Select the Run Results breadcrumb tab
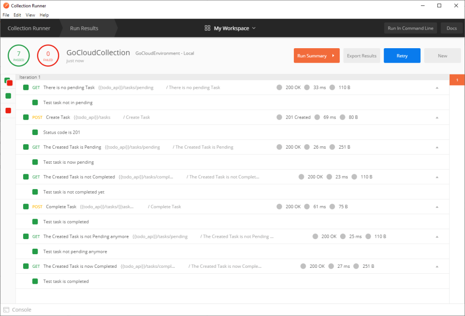Screen dimensions: 465x316 point(84,28)
